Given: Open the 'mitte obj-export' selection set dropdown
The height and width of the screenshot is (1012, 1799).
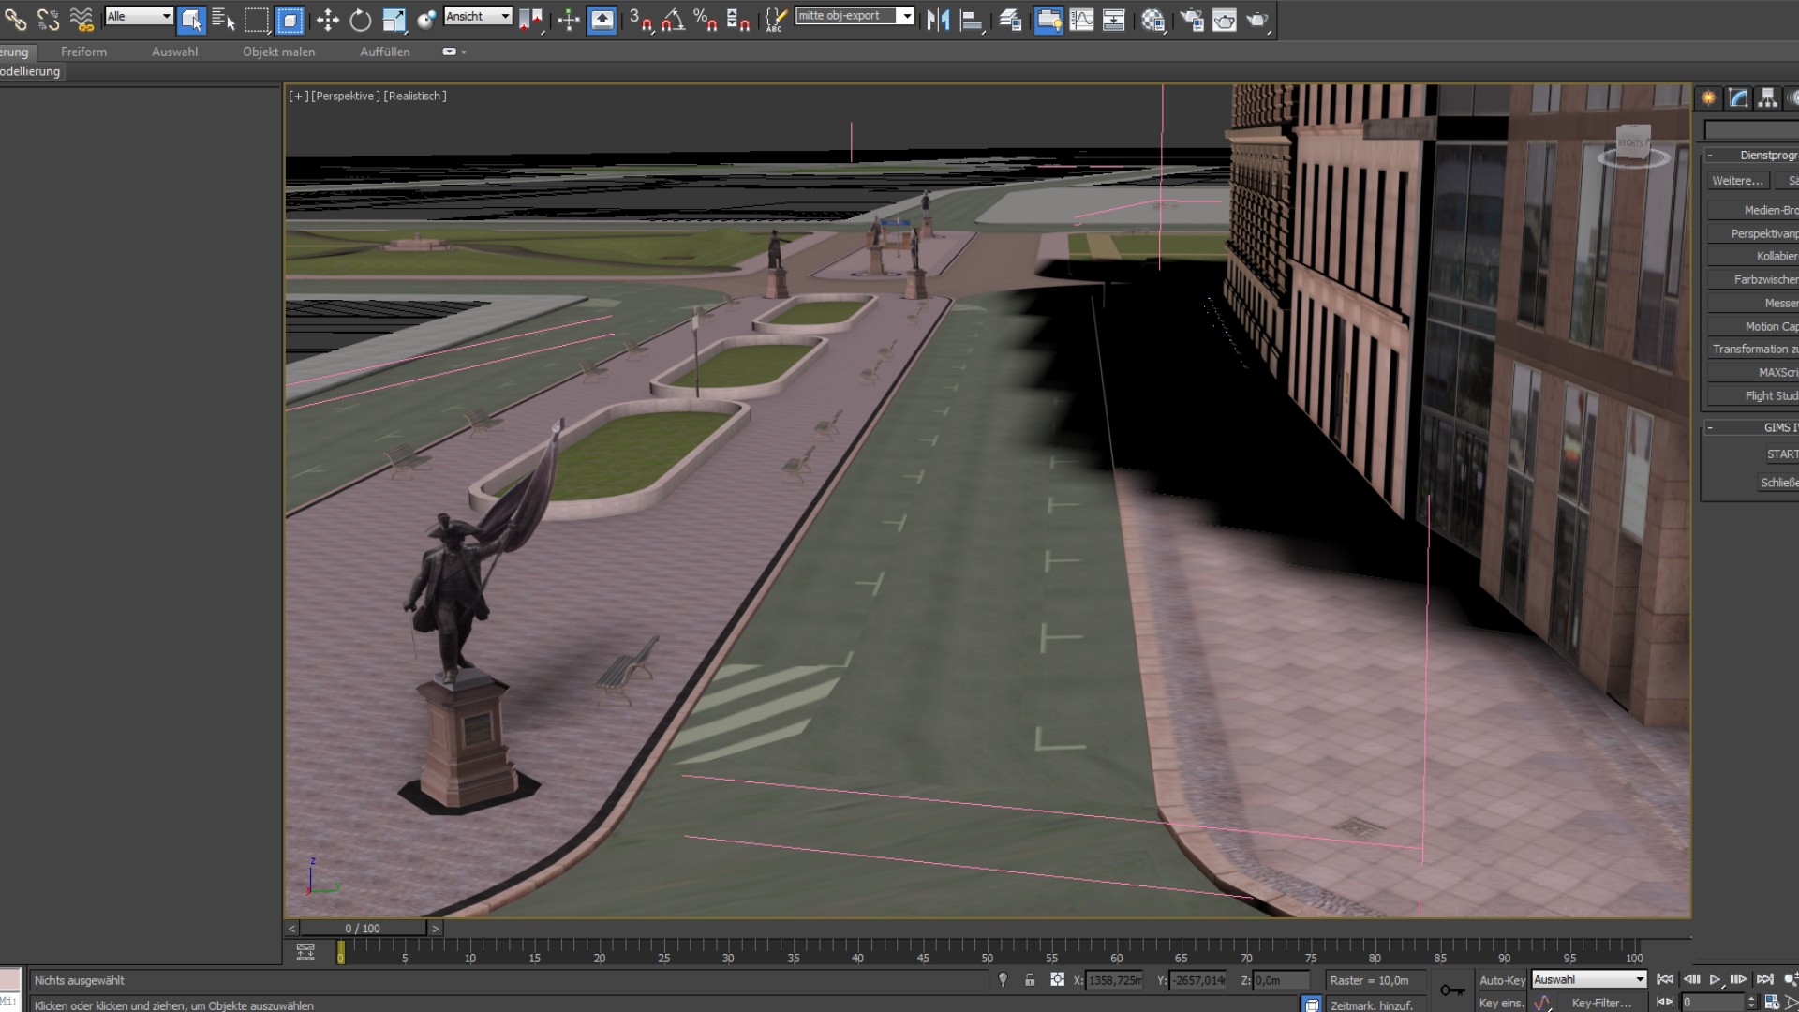Looking at the screenshot, I should pyautogui.click(x=854, y=16).
